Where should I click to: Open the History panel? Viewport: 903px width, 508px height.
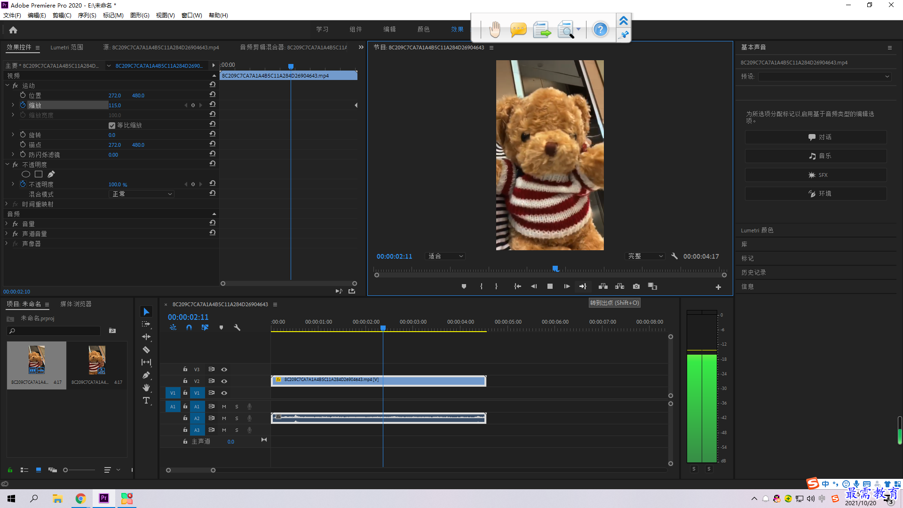coord(753,273)
